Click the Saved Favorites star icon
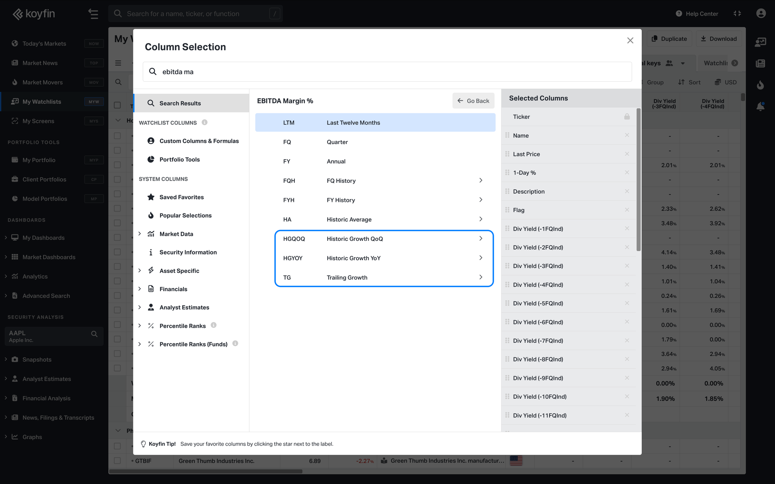The image size is (775, 484). (151, 197)
